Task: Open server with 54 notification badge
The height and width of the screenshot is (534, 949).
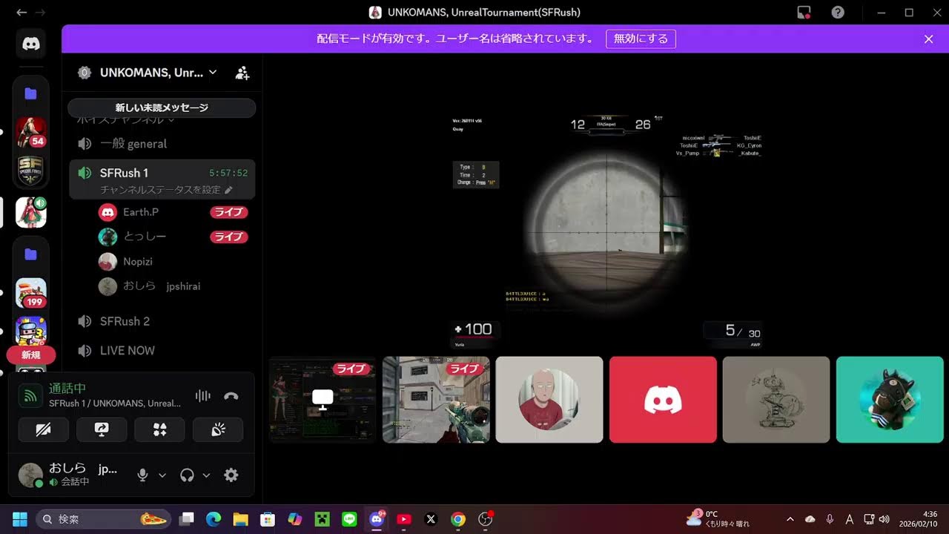Action: (31, 132)
